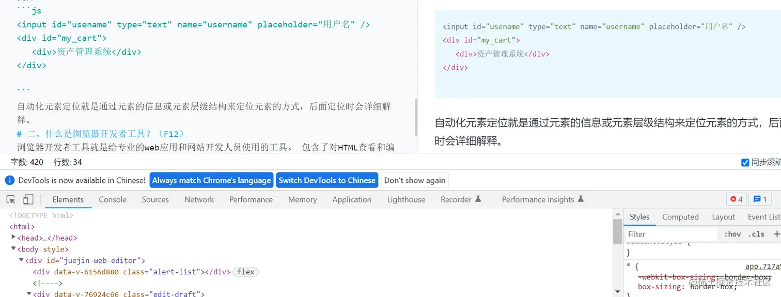Click Don't show again button
This screenshot has height=297, width=781.
tap(415, 180)
